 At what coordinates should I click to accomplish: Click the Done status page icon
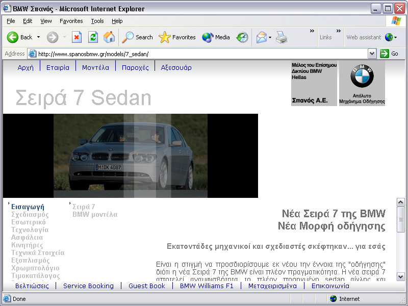click(7, 299)
